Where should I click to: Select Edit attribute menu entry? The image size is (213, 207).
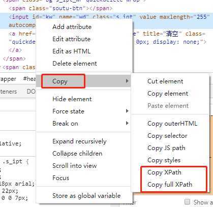click(72, 39)
